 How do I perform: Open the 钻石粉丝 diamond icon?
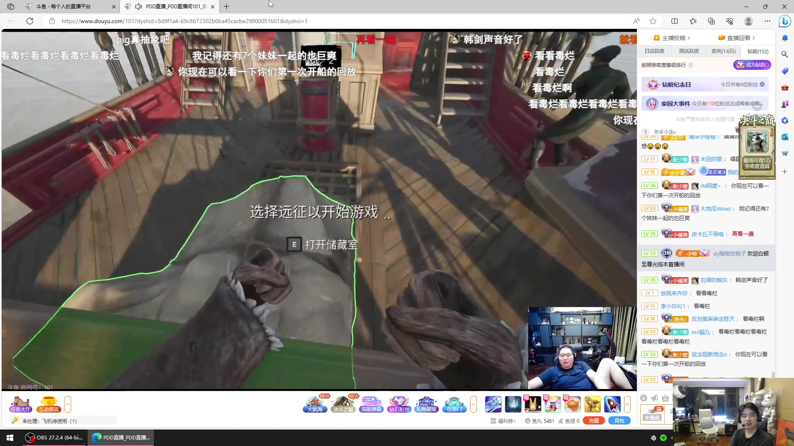pyautogui.click(x=399, y=404)
